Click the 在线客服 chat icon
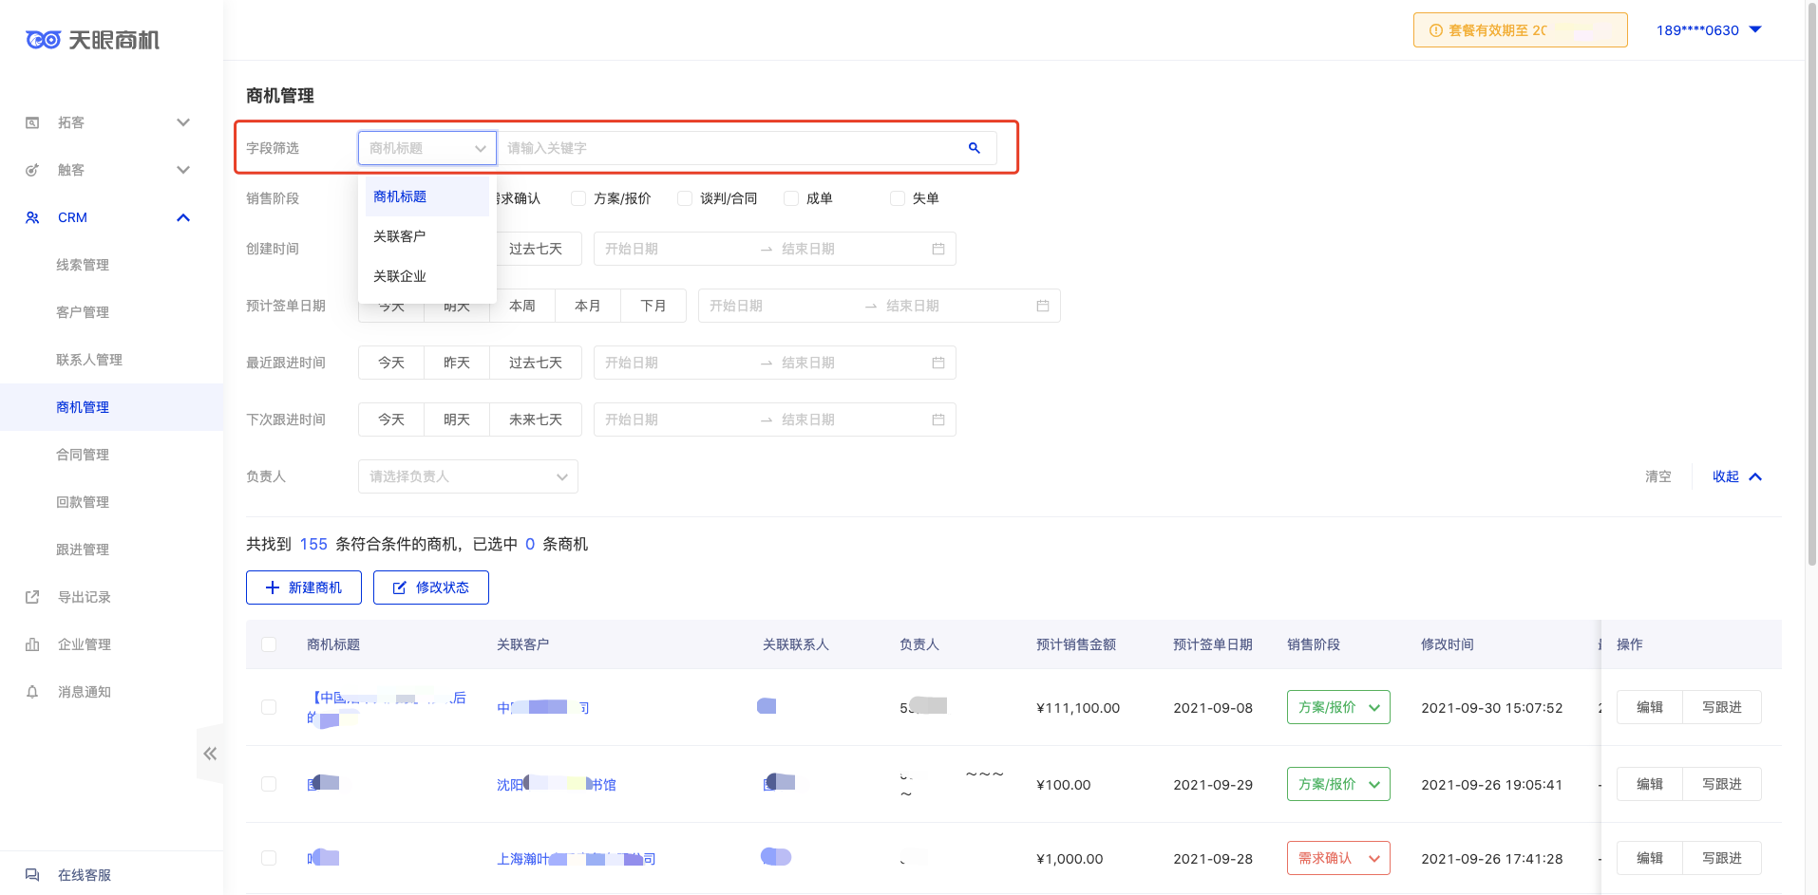1818x895 pixels. (32, 875)
